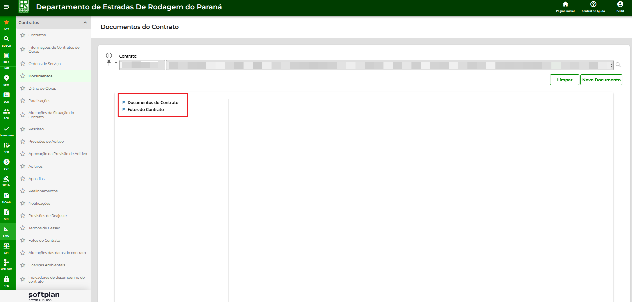Image resolution: width=632 pixels, height=302 pixels.
Task: Toggle favorite star for Ordens de Serviço
Action: click(x=23, y=64)
